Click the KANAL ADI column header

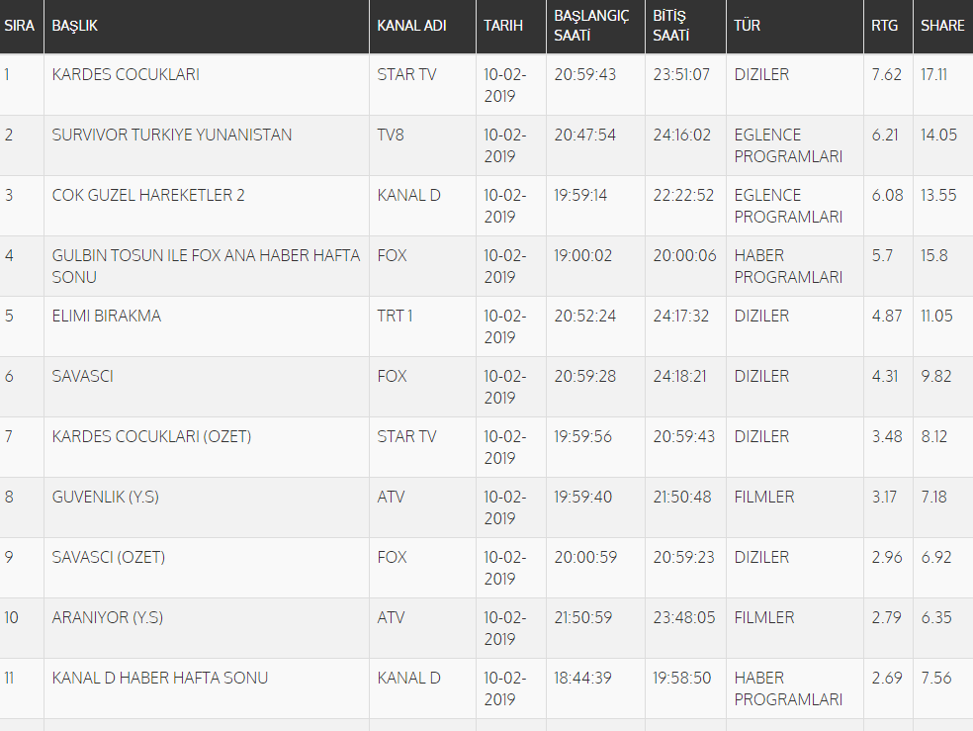(411, 26)
